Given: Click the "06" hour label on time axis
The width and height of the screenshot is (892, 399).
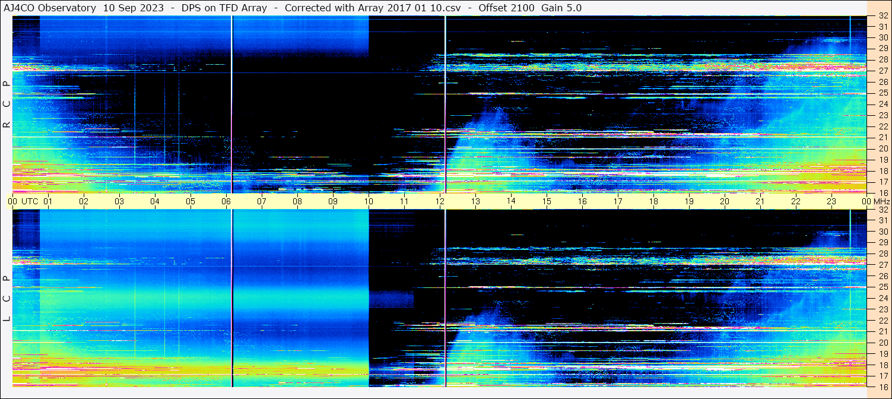Looking at the screenshot, I should pyautogui.click(x=226, y=201).
